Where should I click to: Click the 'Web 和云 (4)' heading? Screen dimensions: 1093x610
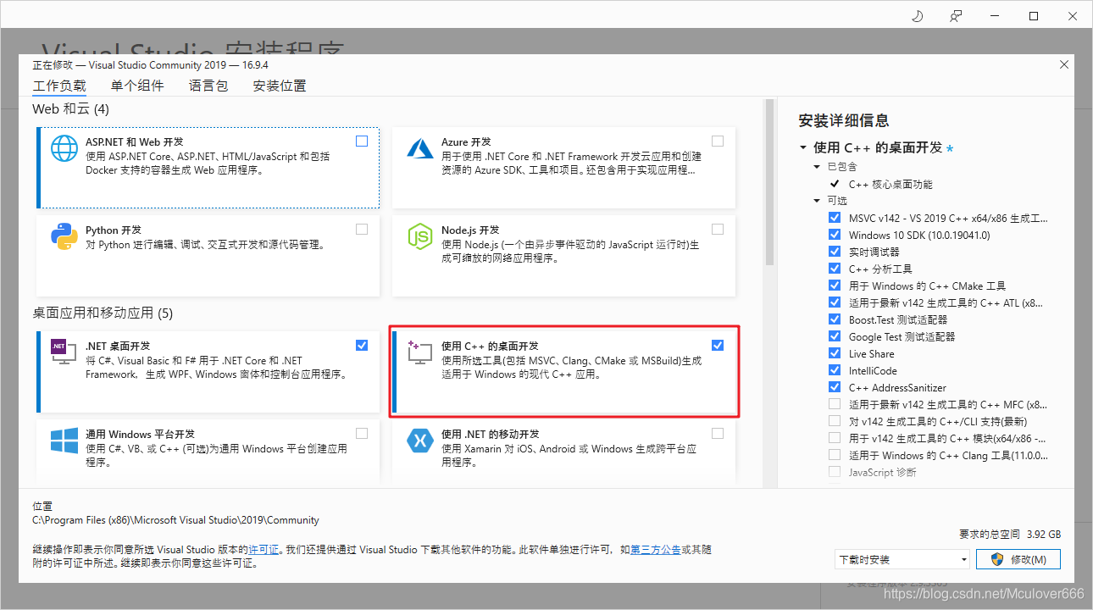70,109
